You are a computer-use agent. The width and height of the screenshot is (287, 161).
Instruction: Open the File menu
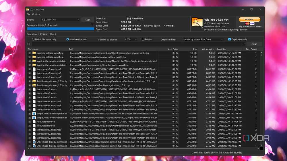(x=28, y=14)
